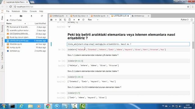Screen dimensions: 195x109
Task: Select LİSTELER (LISTS).ipy file row
Action: click(26, 41)
